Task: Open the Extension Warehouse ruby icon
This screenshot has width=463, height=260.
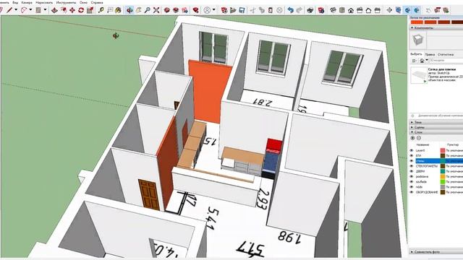Action: click(x=195, y=10)
